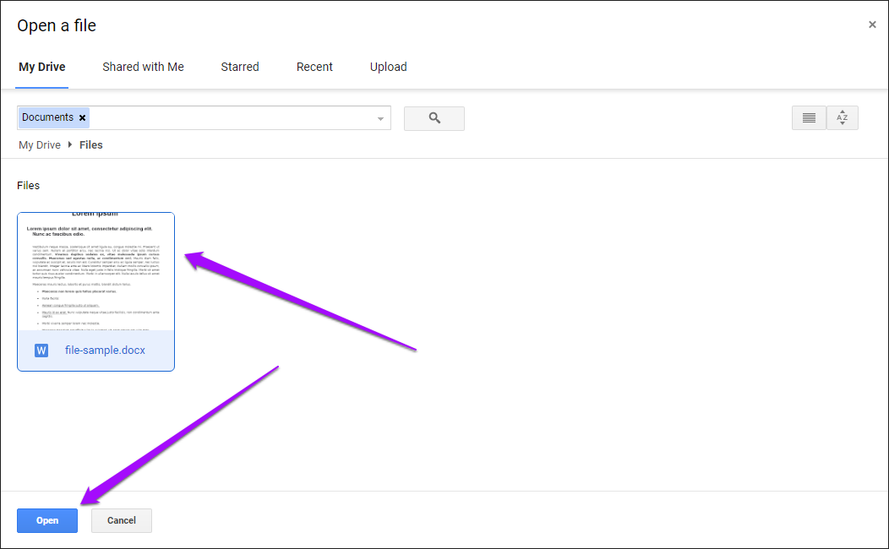
Task: Cancel the file picker
Action: pos(121,520)
